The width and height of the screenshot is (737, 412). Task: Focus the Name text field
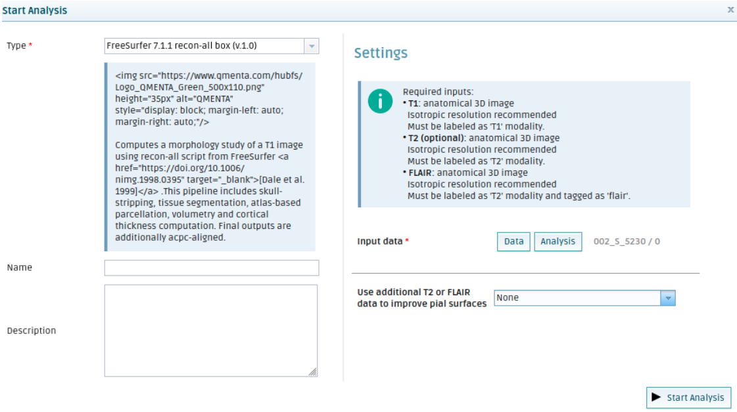click(211, 268)
